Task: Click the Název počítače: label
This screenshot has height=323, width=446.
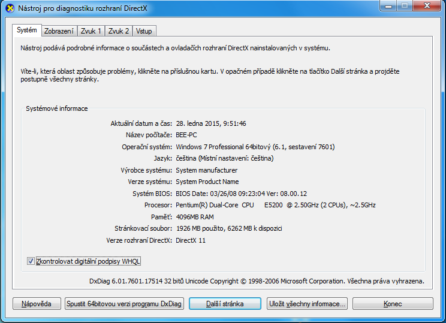Action: coord(149,135)
